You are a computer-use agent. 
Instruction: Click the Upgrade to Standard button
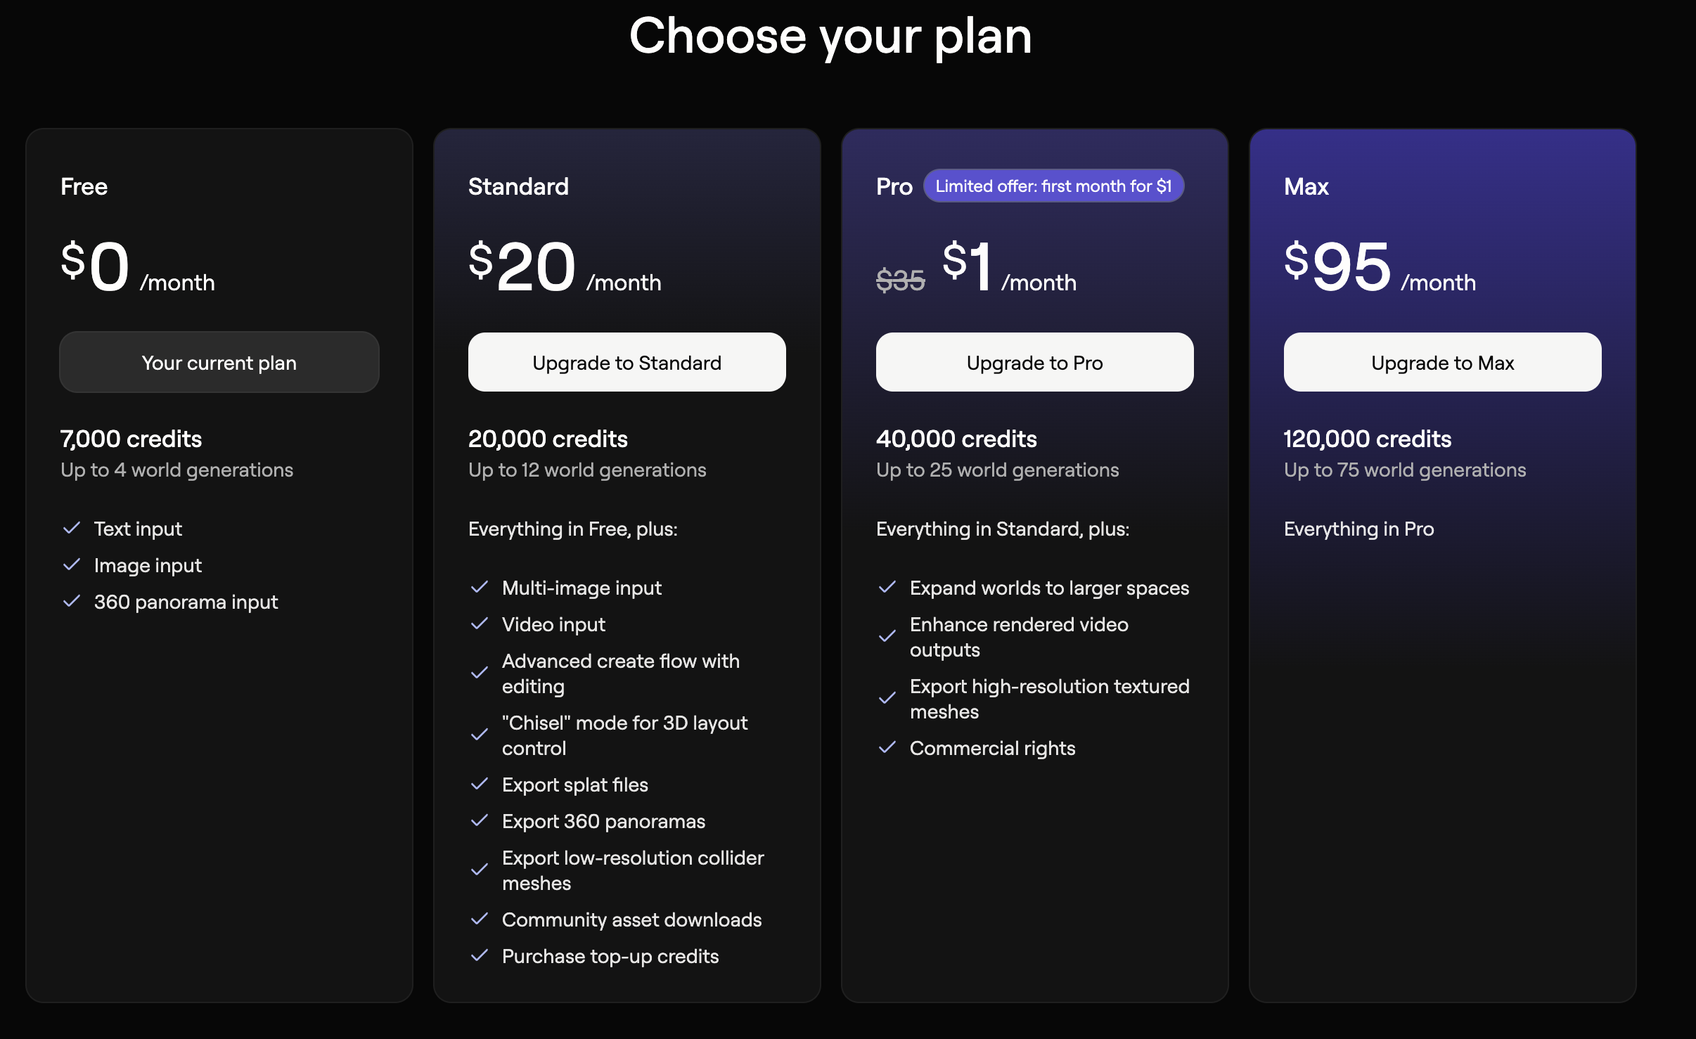click(627, 363)
